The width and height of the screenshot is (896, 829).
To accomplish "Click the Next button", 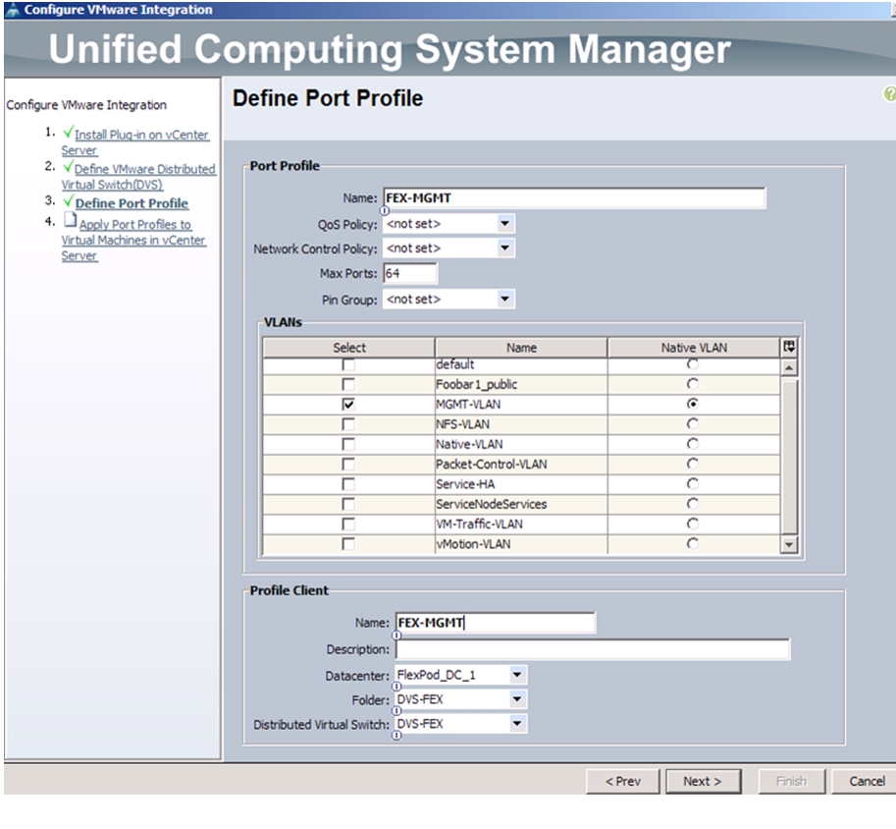I will coord(703,781).
